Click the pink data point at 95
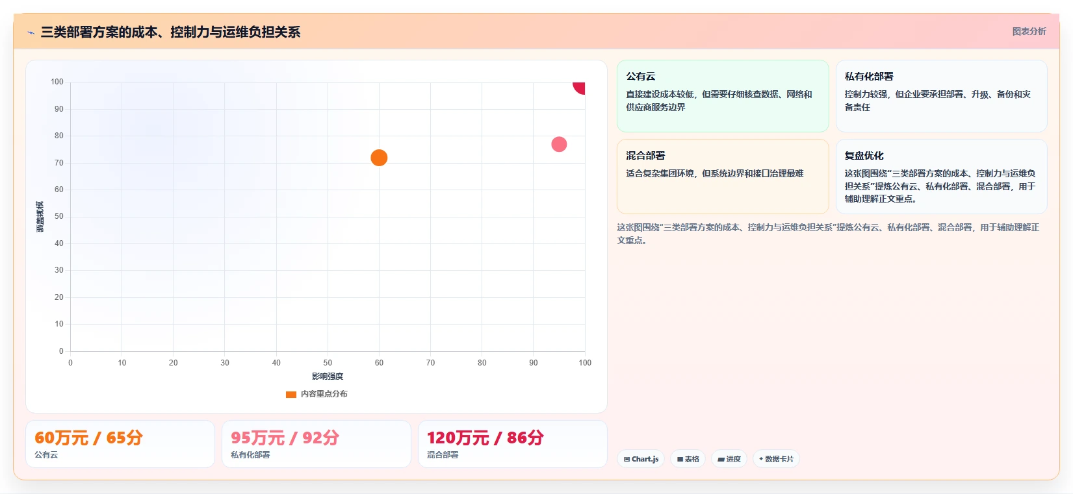Viewport: 1073px width, 494px height. pyautogui.click(x=559, y=144)
